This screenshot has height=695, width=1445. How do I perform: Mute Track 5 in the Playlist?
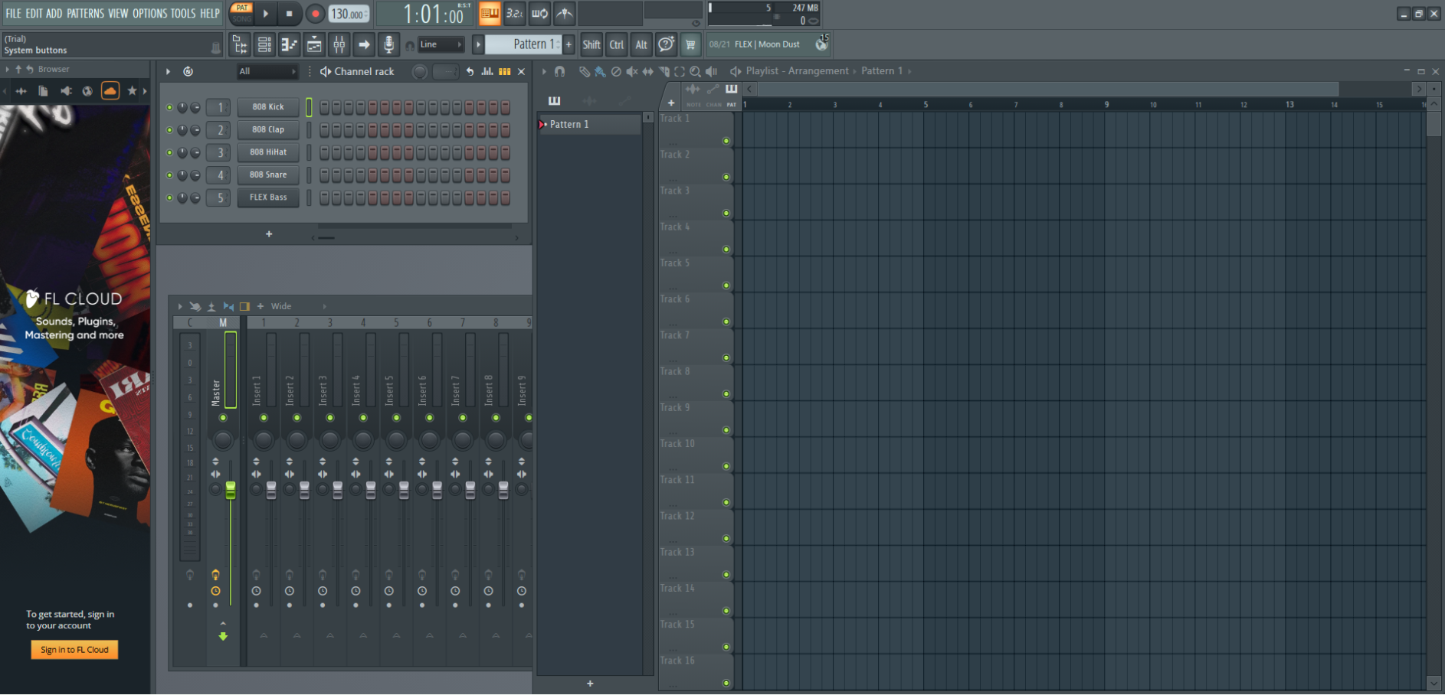tap(726, 286)
